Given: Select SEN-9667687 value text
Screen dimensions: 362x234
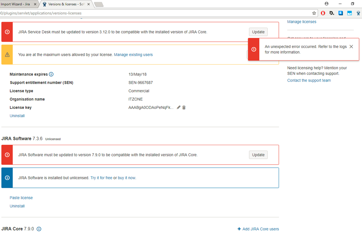Looking at the screenshot, I should (x=141, y=82).
